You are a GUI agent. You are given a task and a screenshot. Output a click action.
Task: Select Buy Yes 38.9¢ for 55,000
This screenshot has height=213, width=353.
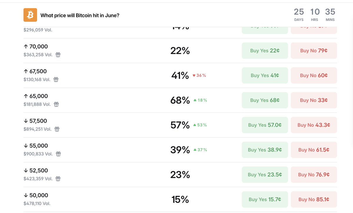[x=265, y=150]
